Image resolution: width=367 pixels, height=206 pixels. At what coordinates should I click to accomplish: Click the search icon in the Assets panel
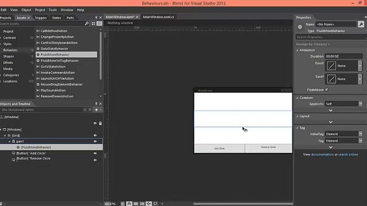coord(87,23)
